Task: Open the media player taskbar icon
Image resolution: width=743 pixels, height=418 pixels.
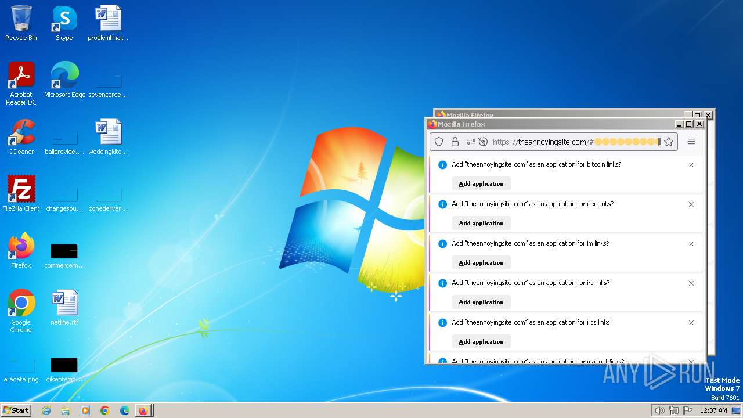Action: (85, 410)
